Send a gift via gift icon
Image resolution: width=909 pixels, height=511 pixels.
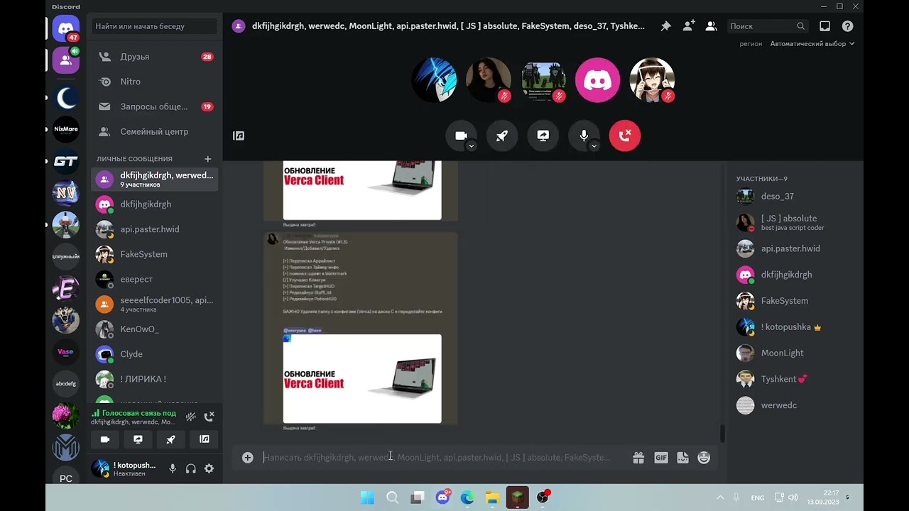[638, 458]
